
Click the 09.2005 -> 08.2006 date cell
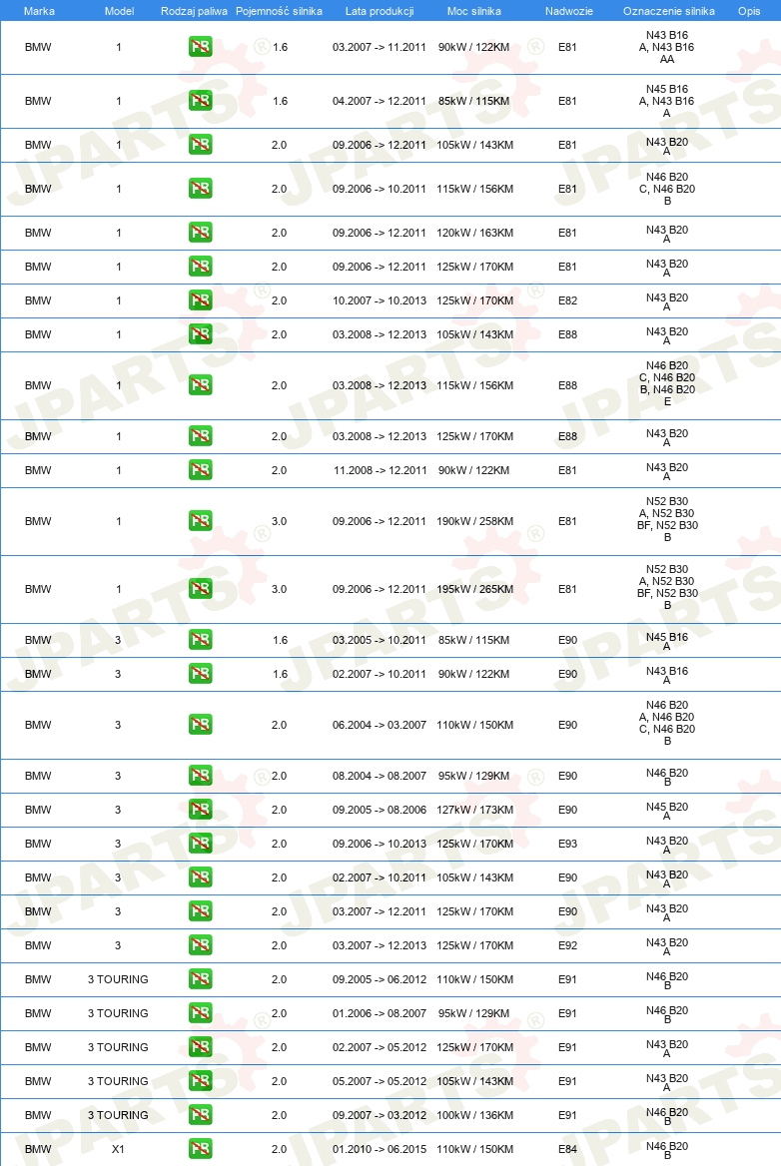[380, 809]
